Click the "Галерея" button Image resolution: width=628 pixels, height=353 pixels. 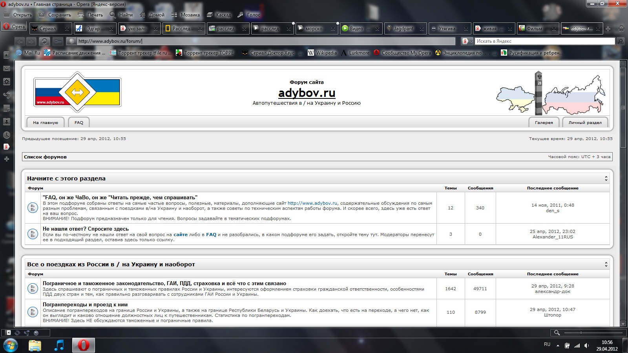click(x=544, y=122)
